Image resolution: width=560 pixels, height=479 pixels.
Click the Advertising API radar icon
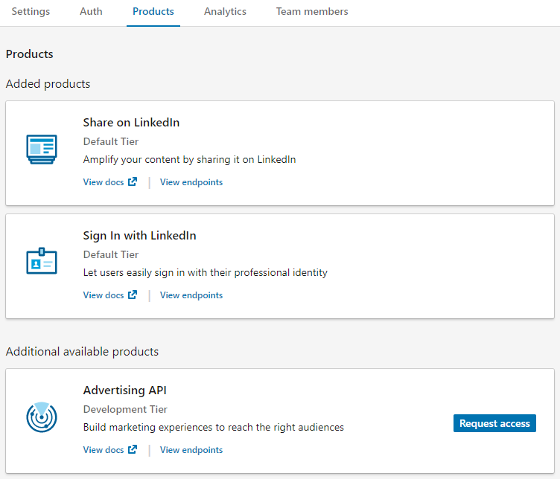click(x=42, y=417)
